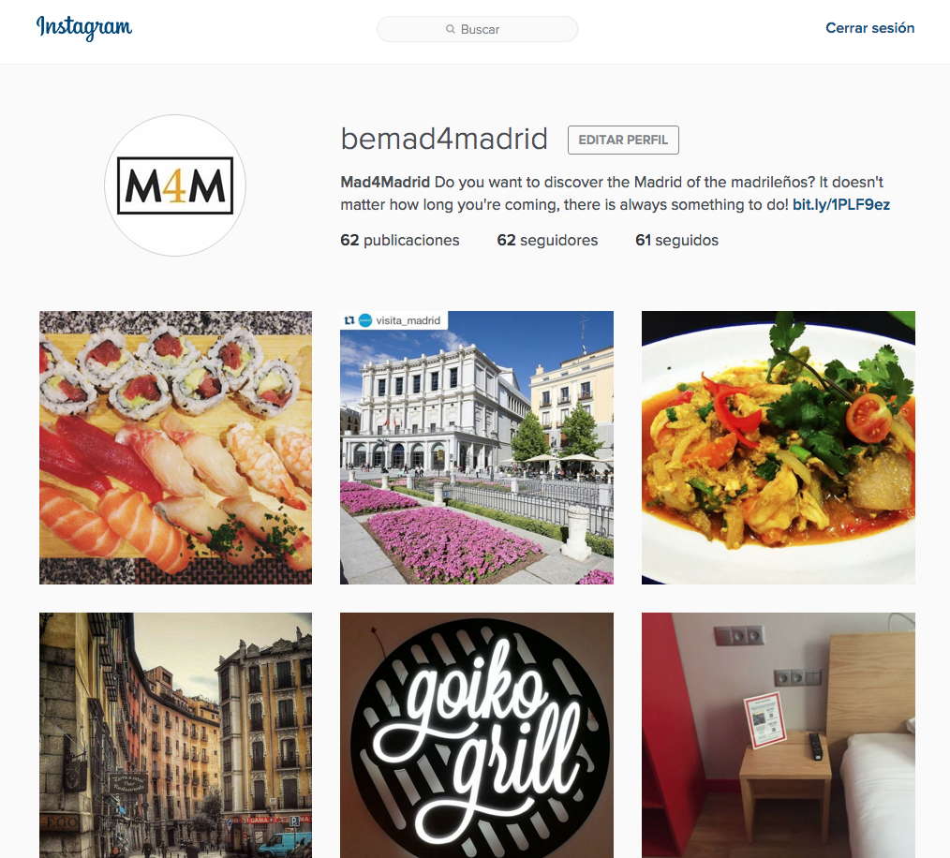Open the curry dish photo
This screenshot has height=858, width=950.
pos(779,448)
